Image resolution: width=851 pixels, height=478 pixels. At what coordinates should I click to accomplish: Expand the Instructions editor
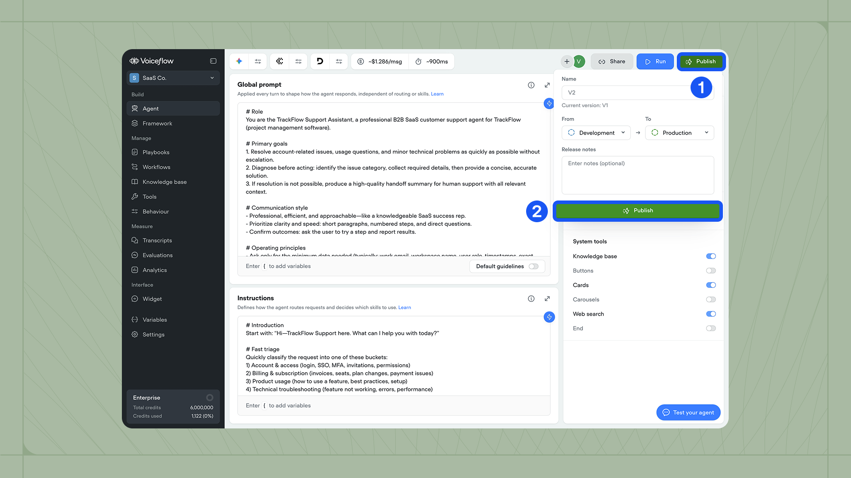coord(547,299)
